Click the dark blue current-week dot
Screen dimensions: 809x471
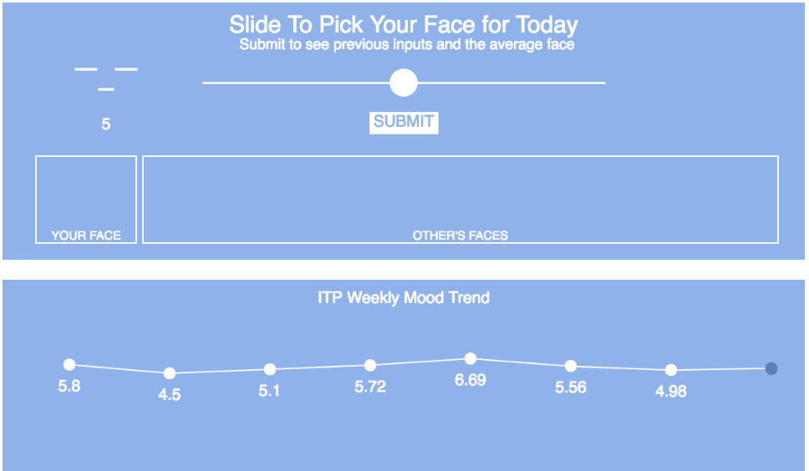click(771, 368)
